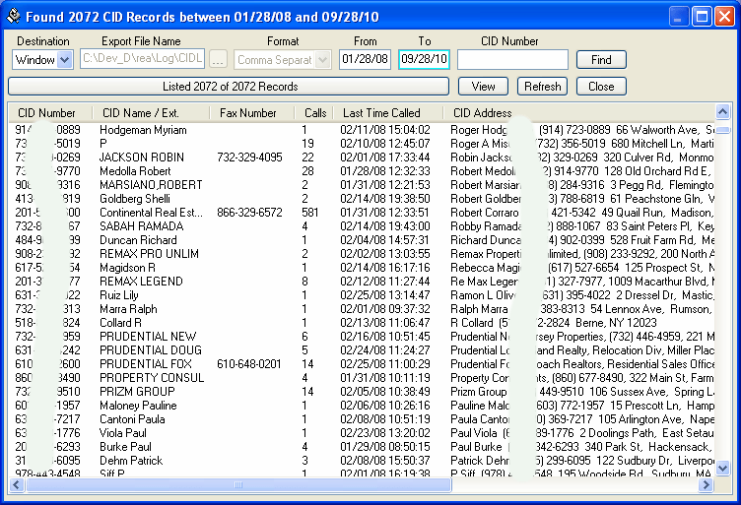The image size is (741, 505).
Task: Click the horizontal scrollbar thumb
Action: click(238, 484)
